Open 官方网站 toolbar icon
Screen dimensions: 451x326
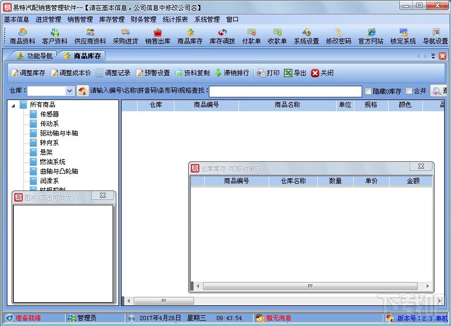click(371, 36)
